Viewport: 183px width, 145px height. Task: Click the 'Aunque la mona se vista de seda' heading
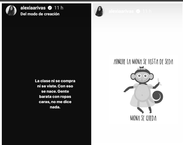click(x=143, y=62)
